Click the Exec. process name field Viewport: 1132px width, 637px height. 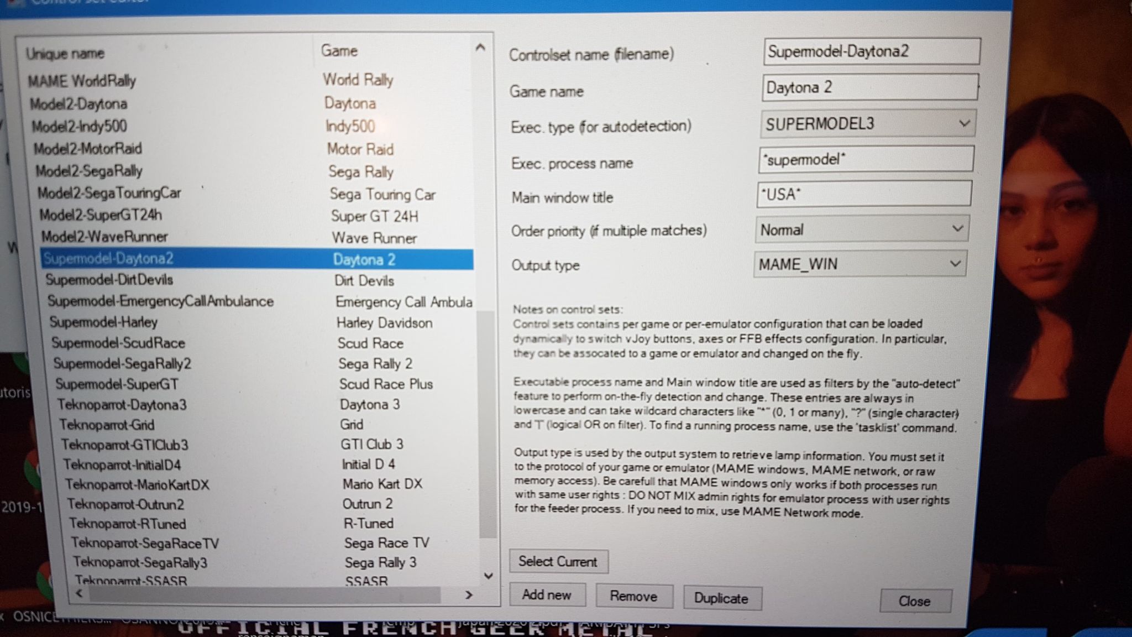(x=866, y=160)
